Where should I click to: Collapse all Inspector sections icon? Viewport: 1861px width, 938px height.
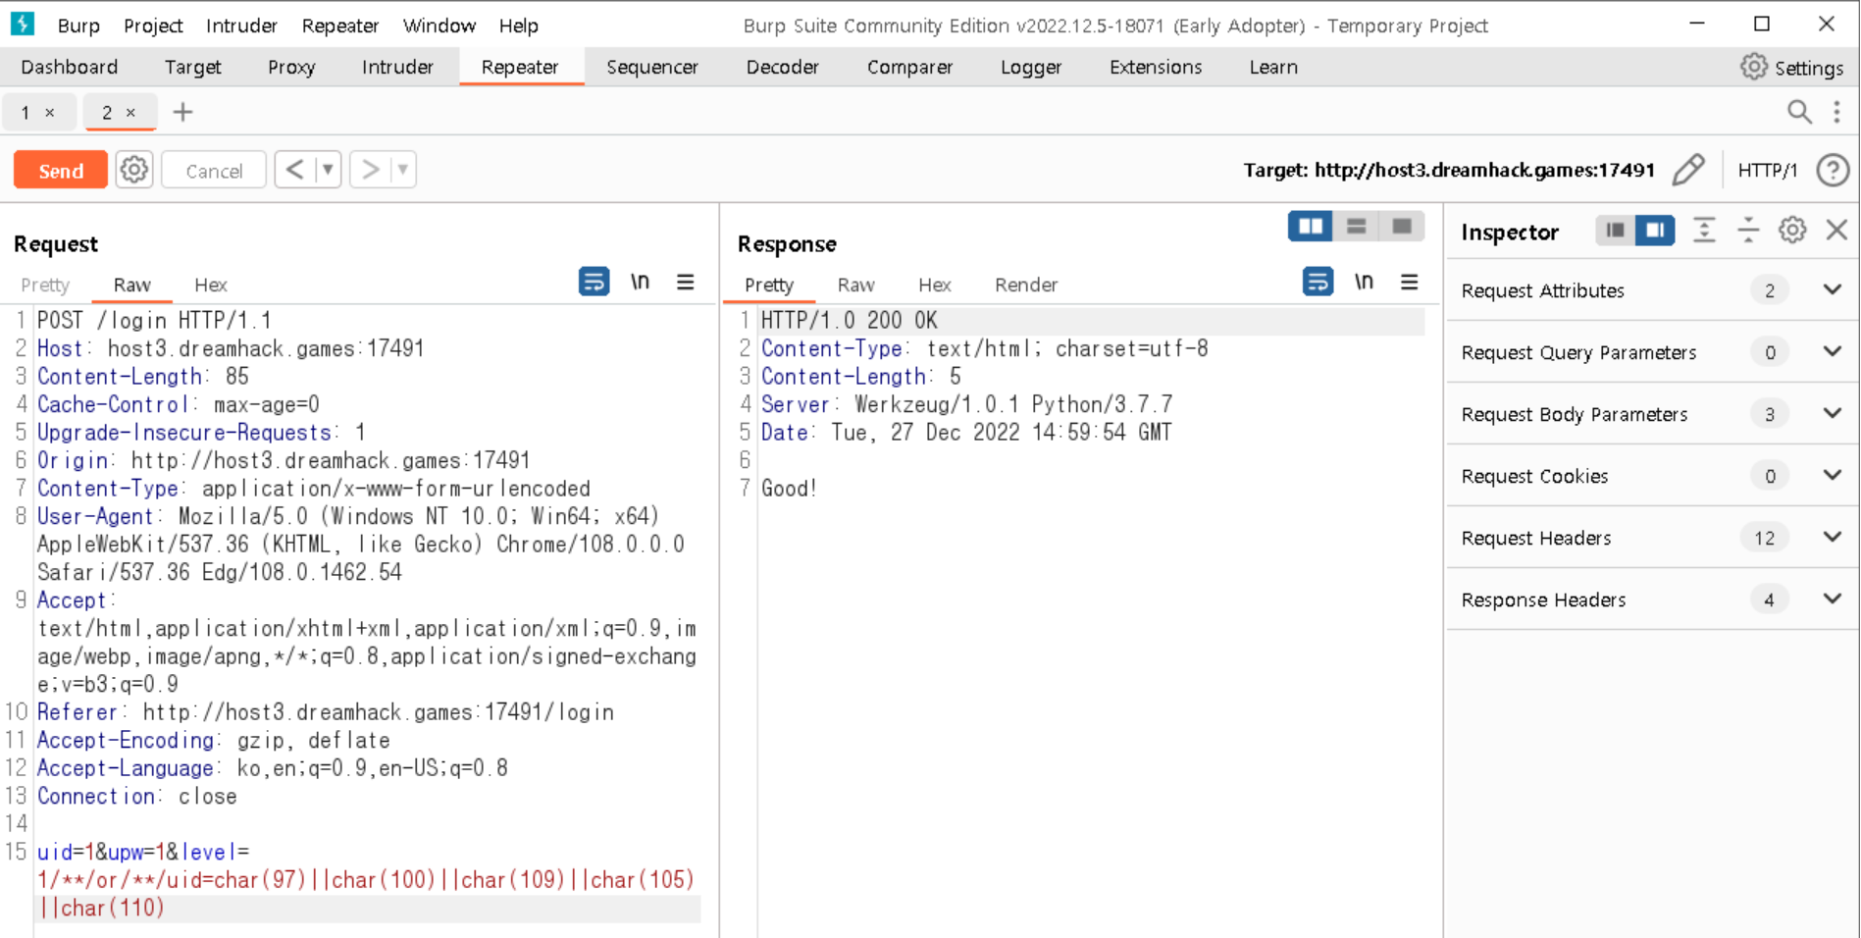[1748, 231]
